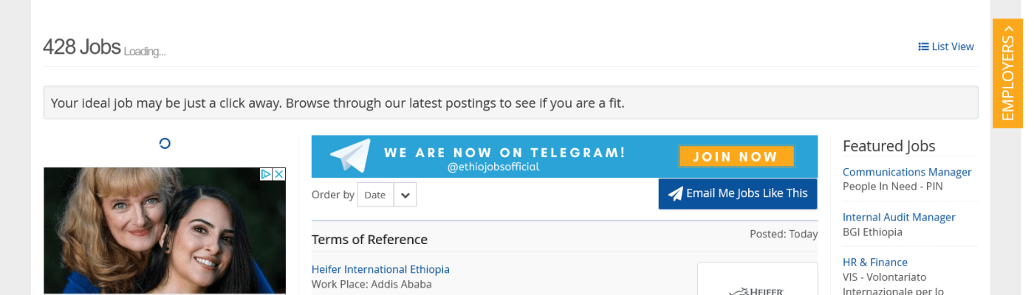Viewport: 1034px width, 295px height.
Task: Open the Communications Manager featured job
Action: point(906,172)
